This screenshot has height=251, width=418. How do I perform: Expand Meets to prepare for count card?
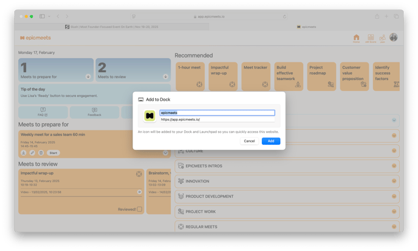coord(88,76)
